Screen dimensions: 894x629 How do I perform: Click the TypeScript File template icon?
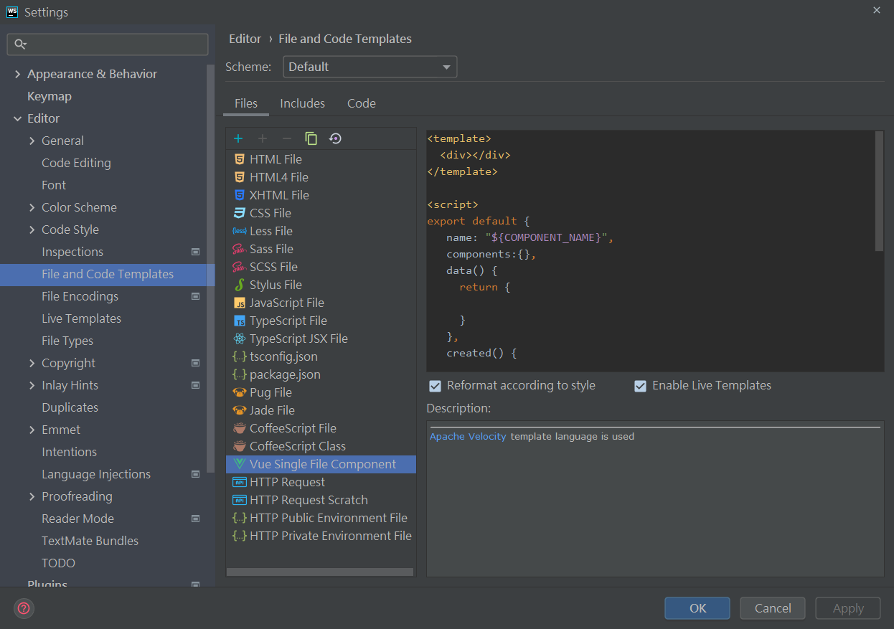240,321
